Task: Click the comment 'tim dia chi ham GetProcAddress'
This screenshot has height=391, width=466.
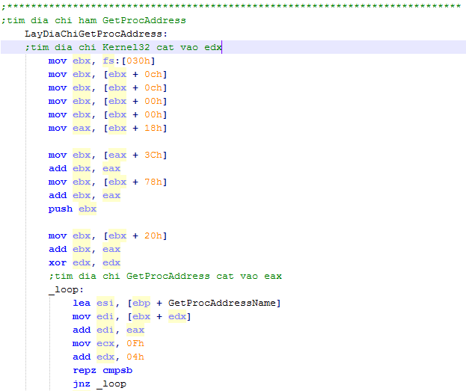Action: 93,20
